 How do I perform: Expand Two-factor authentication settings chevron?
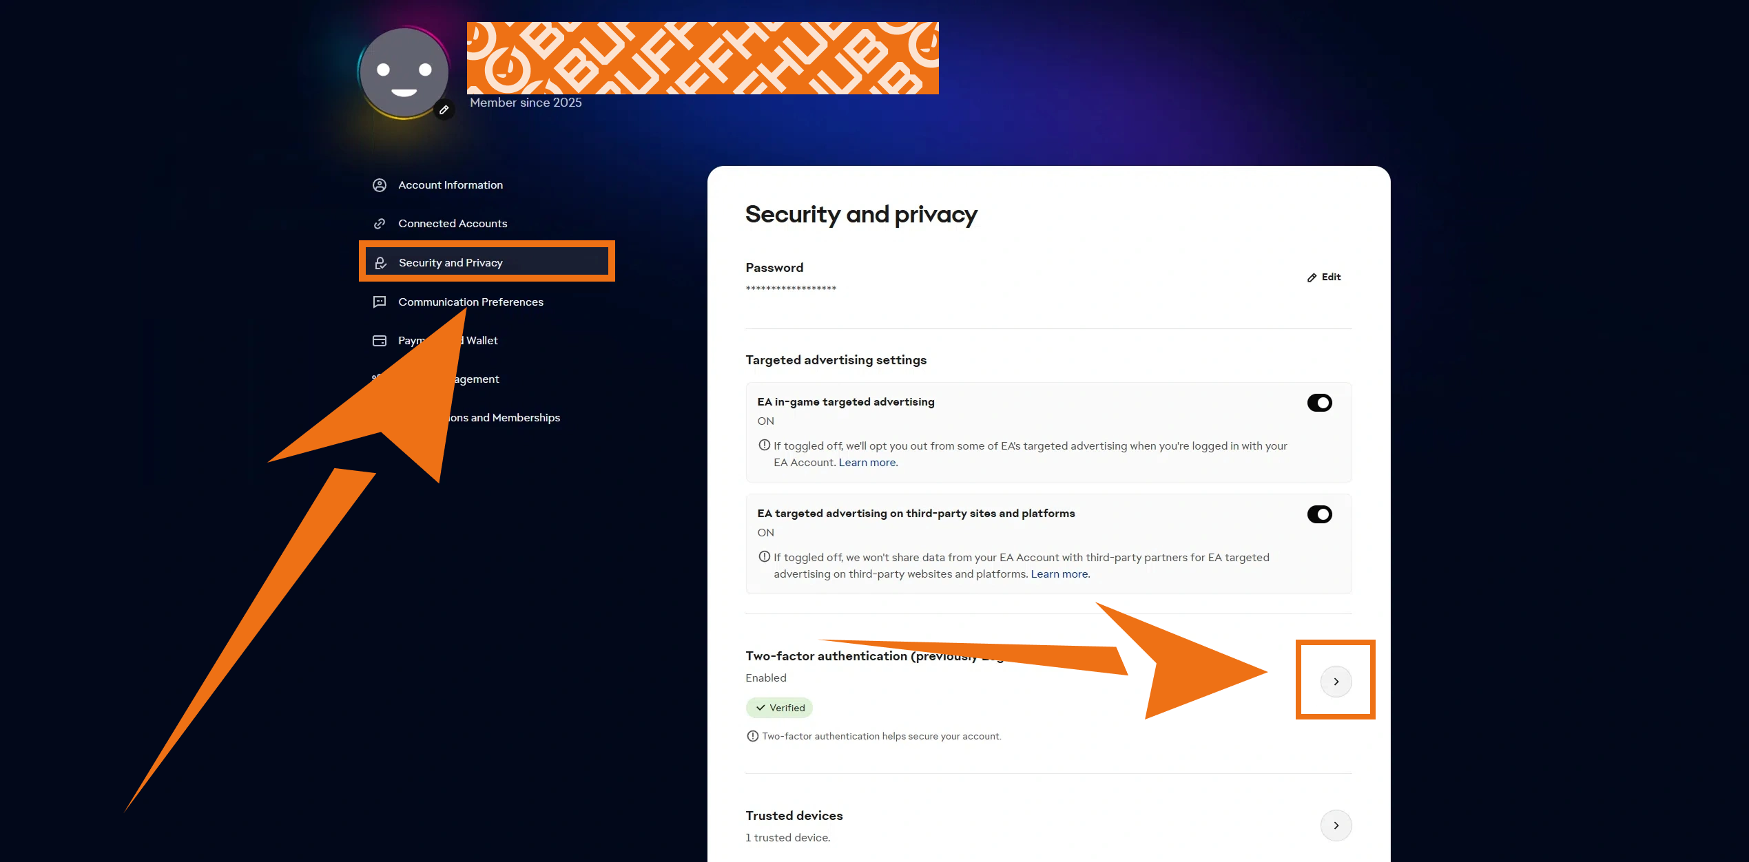(x=1336, y=682)
